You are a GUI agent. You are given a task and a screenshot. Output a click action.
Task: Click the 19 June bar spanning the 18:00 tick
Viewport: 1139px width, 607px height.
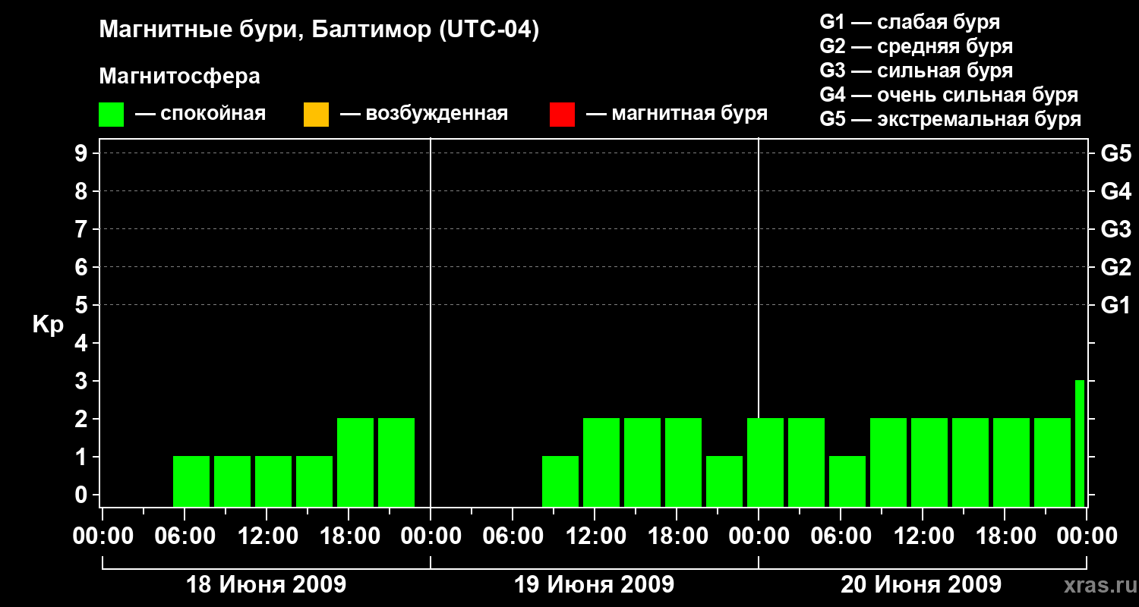[683, 462]
